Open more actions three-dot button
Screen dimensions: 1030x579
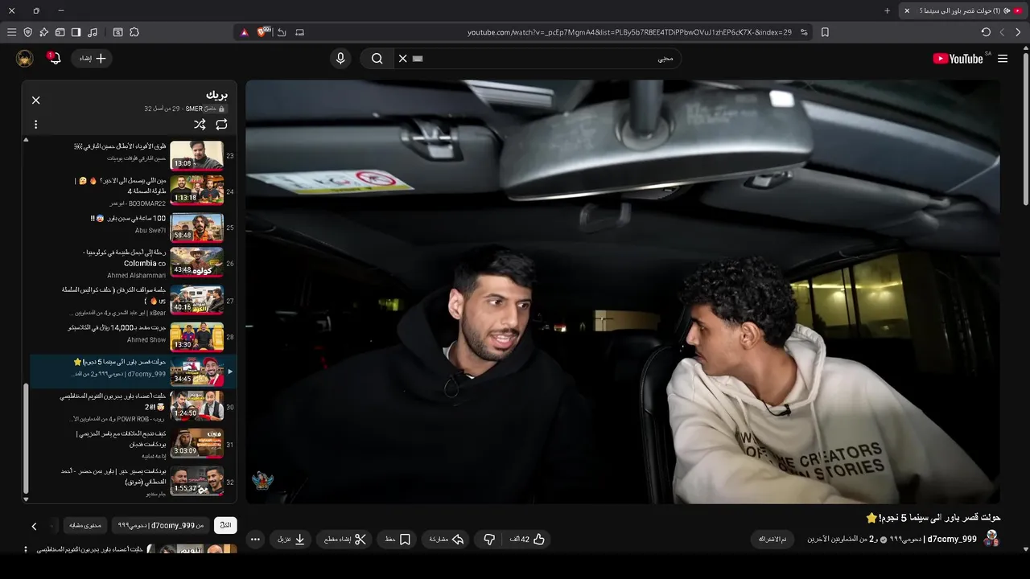click(255, 540)
